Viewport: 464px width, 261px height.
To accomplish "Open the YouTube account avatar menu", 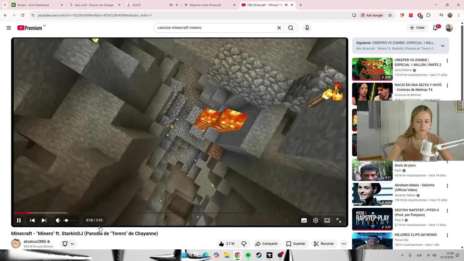I will click(449, 28).
